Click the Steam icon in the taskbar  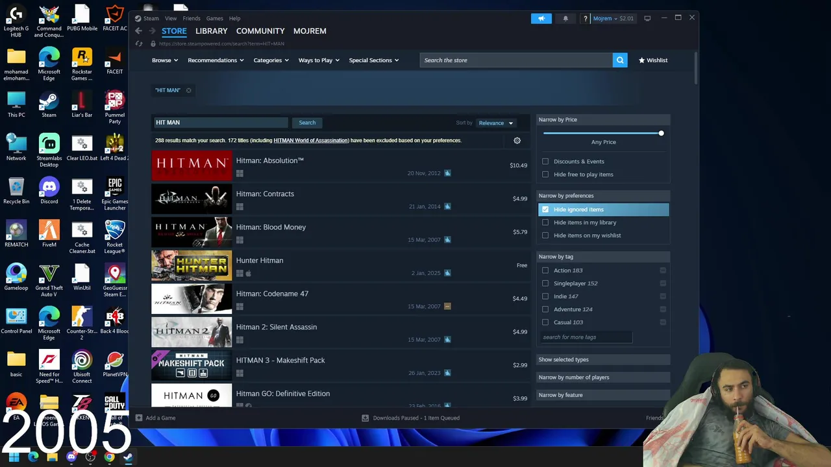click(128, 457)
